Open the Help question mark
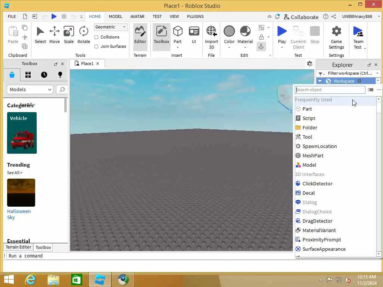This screenshot has height=287, width=383. click(325, 16)
